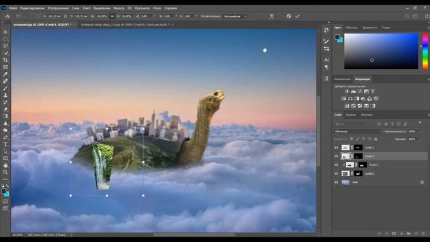The width and height of the screenshot is (430, 242).
Task: Select the Gradient tool
Action: click(x=5, y=116)
